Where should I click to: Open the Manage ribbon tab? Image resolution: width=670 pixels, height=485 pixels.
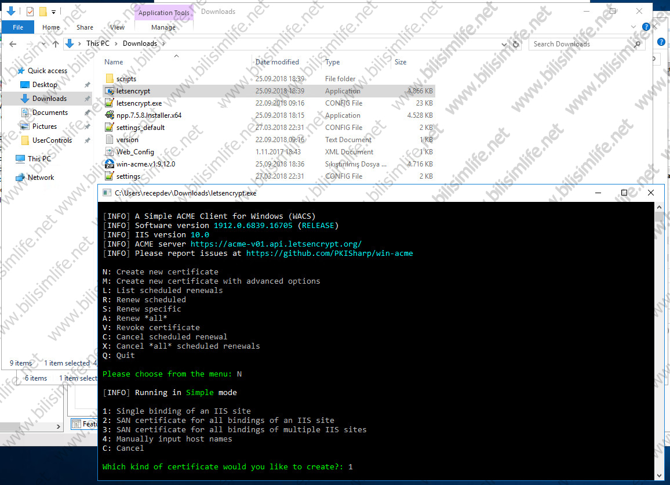pos(163,27)
